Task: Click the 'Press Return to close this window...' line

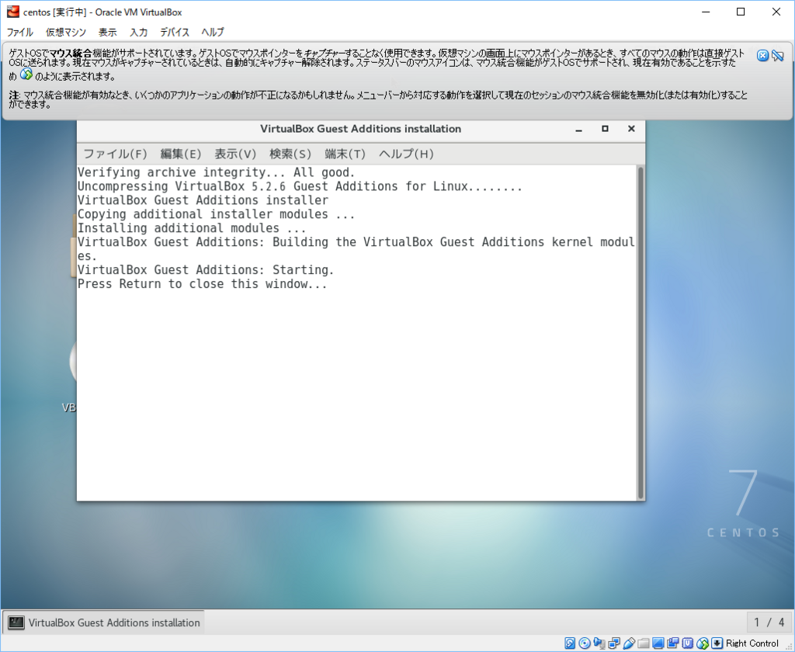Action: click(x=203, y=284)
